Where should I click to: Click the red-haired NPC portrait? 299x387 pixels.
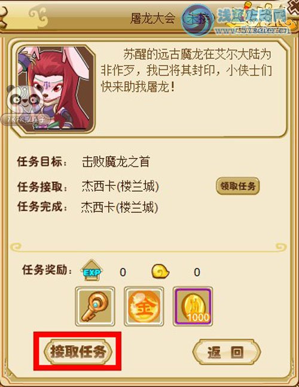(56, 89)
